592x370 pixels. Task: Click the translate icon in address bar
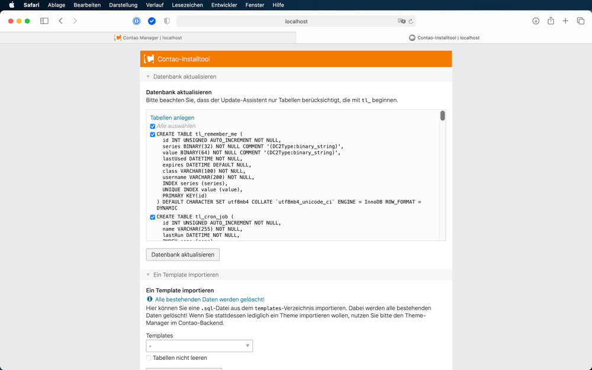coord(401,21)
